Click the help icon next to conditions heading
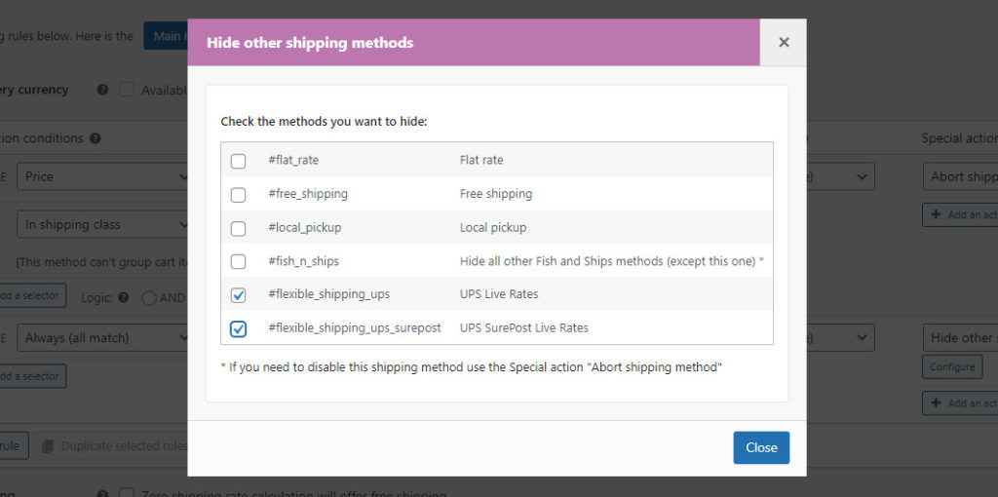Viewport: 998px width, 497px height. pos(95,138)
